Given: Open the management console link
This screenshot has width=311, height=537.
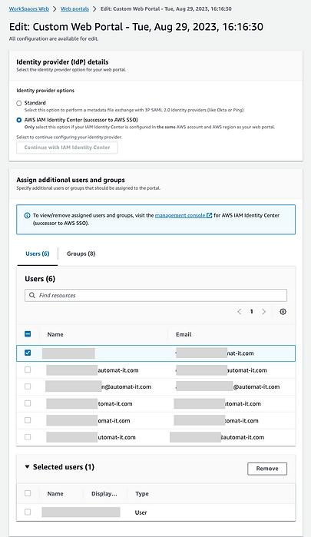Looking at the screenshot, I should point(180,215).
